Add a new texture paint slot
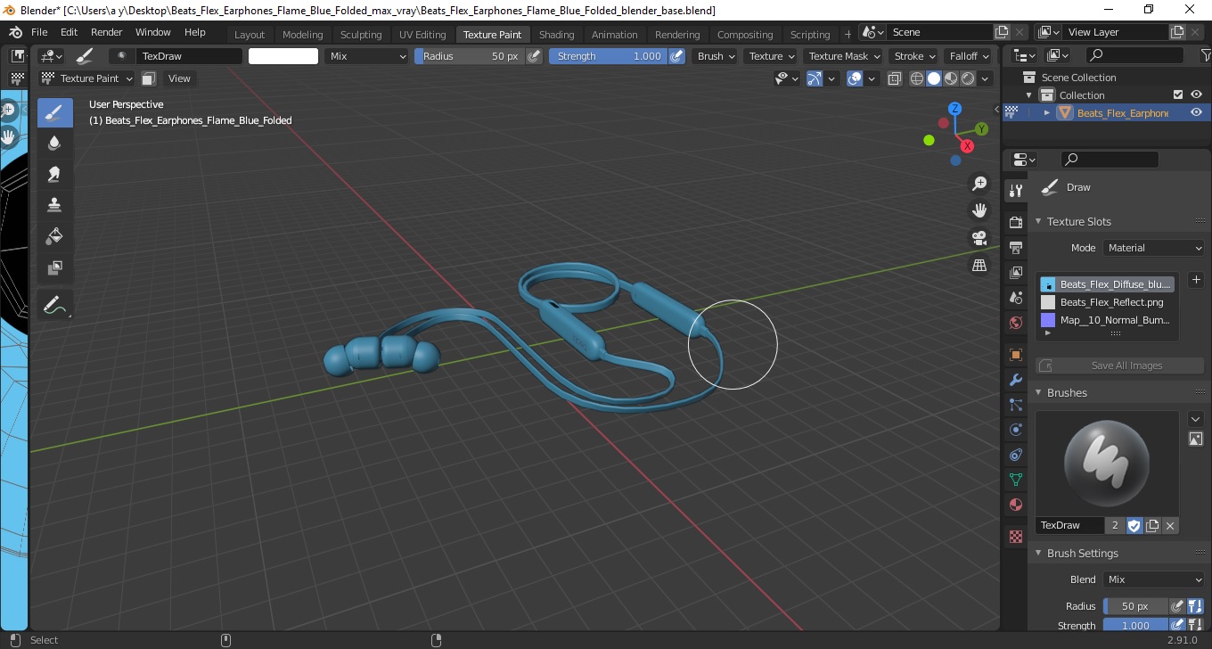Screen dimensions: 1212x649 click(x=1196, y=280)
